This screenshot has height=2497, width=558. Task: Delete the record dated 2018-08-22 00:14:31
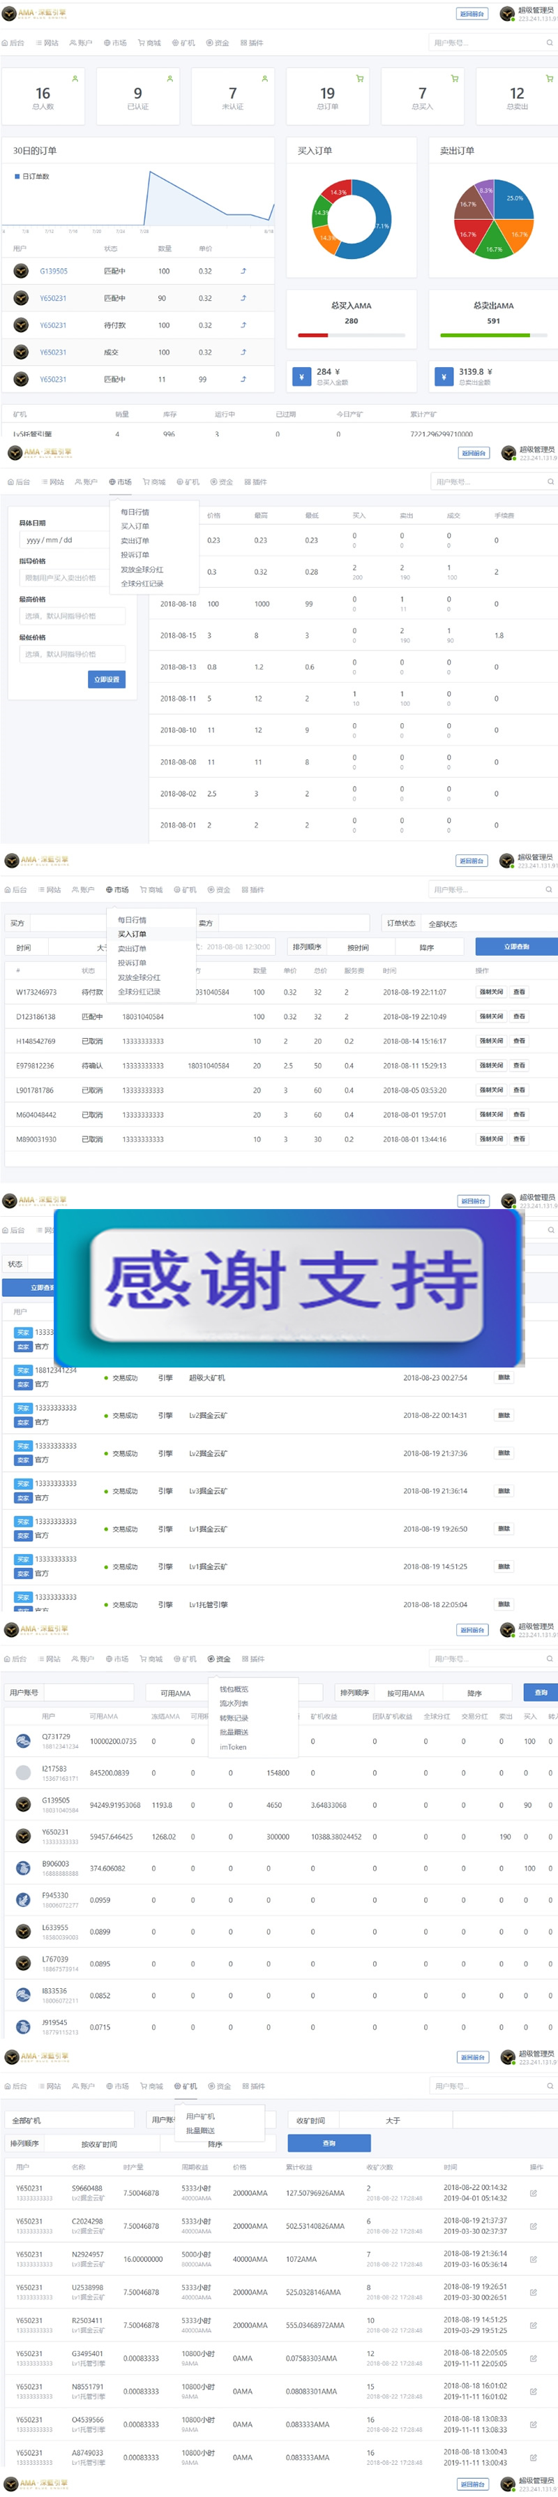[504, 1415]
